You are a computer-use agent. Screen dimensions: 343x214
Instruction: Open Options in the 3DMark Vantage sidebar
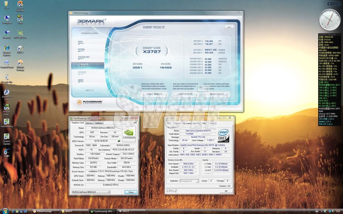pos(81,49)
